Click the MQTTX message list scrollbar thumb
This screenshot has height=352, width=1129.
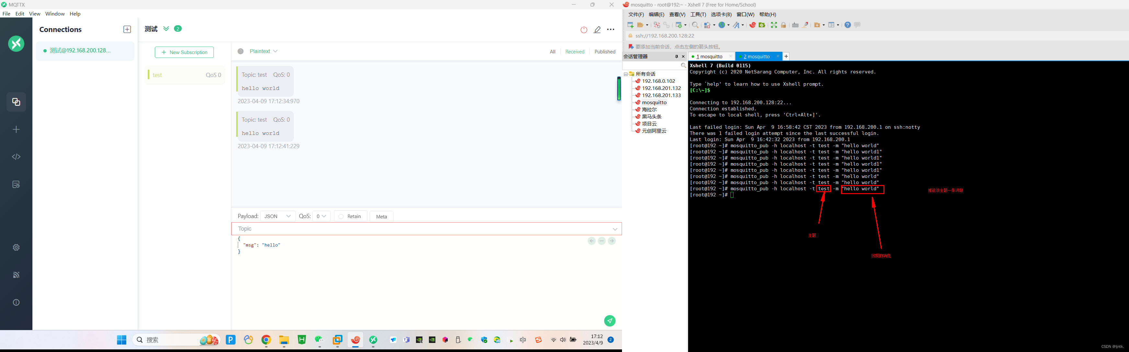click(619, 88)
